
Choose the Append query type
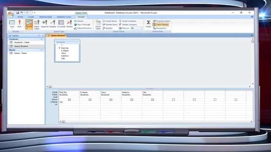pyautogui.click(x=45, y=24)
